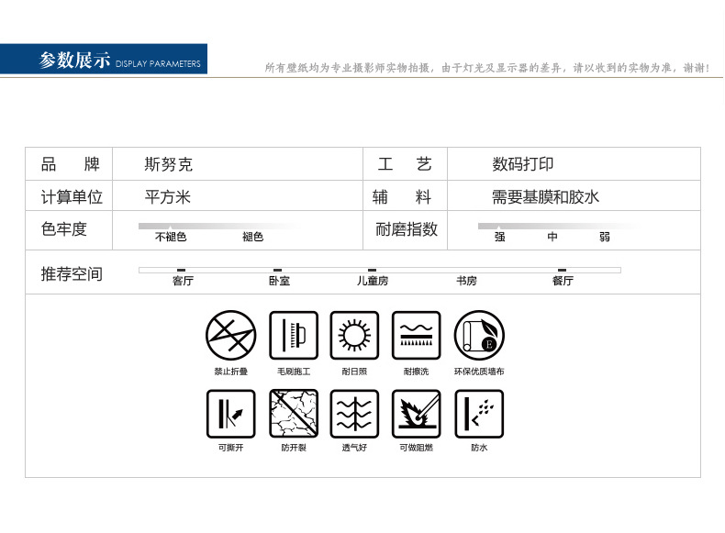Image resolution: width=725 pixels, height=533 pixels.
Task: Click the 禁止折叠 no-folding icon
Action: [x=230, y=335]
